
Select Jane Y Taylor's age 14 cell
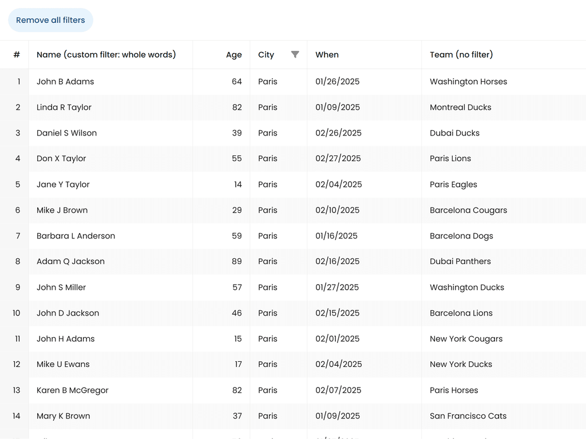coord(237,185)
